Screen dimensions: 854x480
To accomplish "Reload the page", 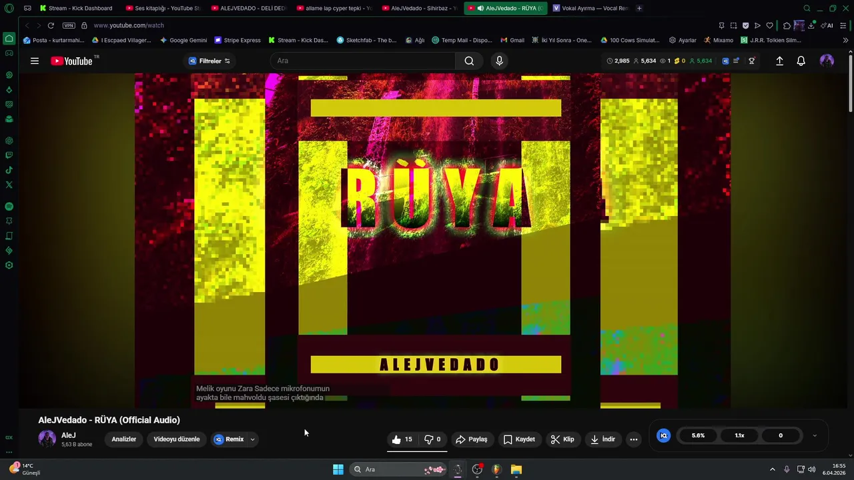I will click(51, 25).
